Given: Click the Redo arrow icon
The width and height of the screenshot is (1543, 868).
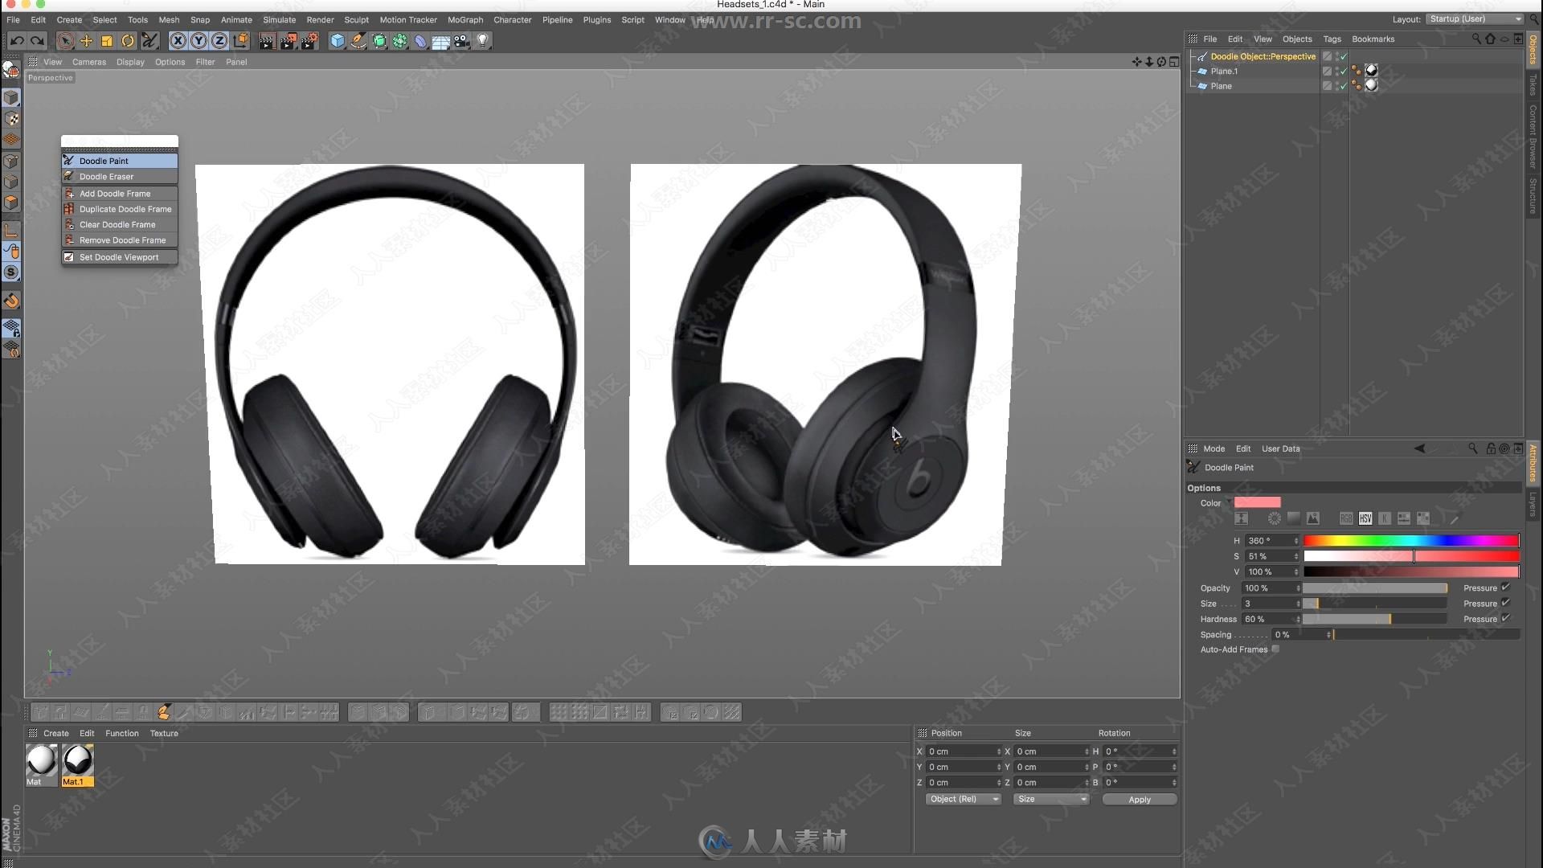Looking at the screenshot, I should [37, 40].
